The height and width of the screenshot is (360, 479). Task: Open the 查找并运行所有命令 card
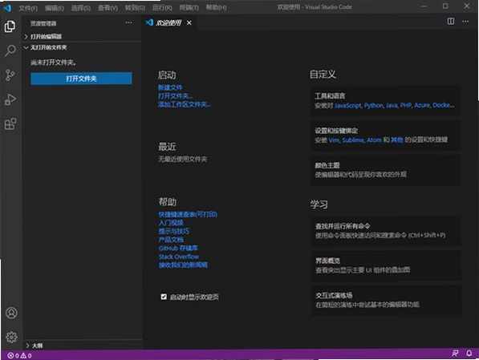coord(385,231)
